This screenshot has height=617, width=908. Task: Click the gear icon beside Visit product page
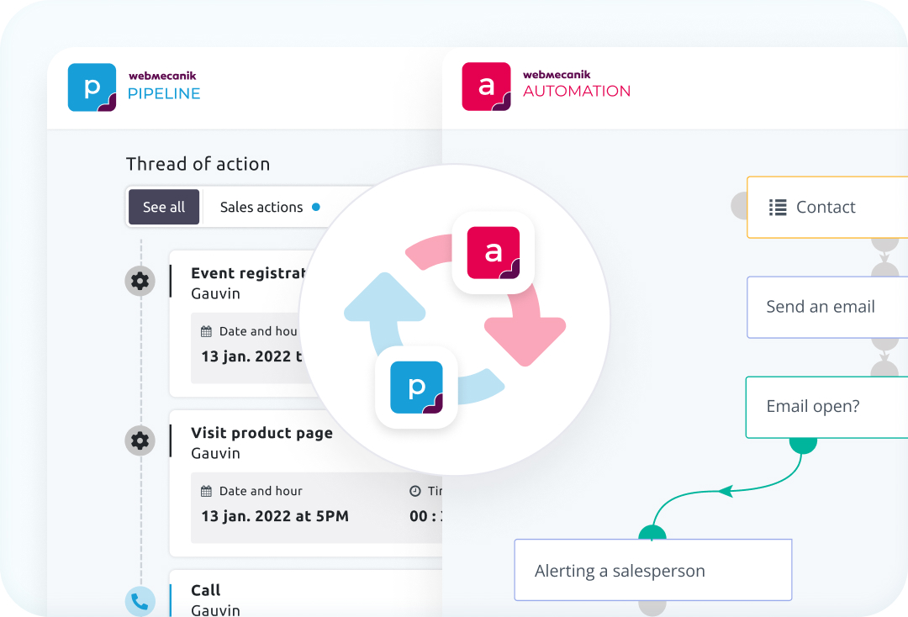pyautogui.click(x=140, y=440)
